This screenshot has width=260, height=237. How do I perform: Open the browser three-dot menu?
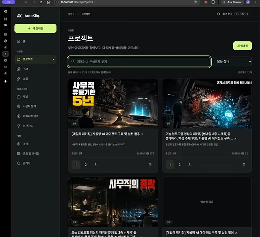click(255, 2)
